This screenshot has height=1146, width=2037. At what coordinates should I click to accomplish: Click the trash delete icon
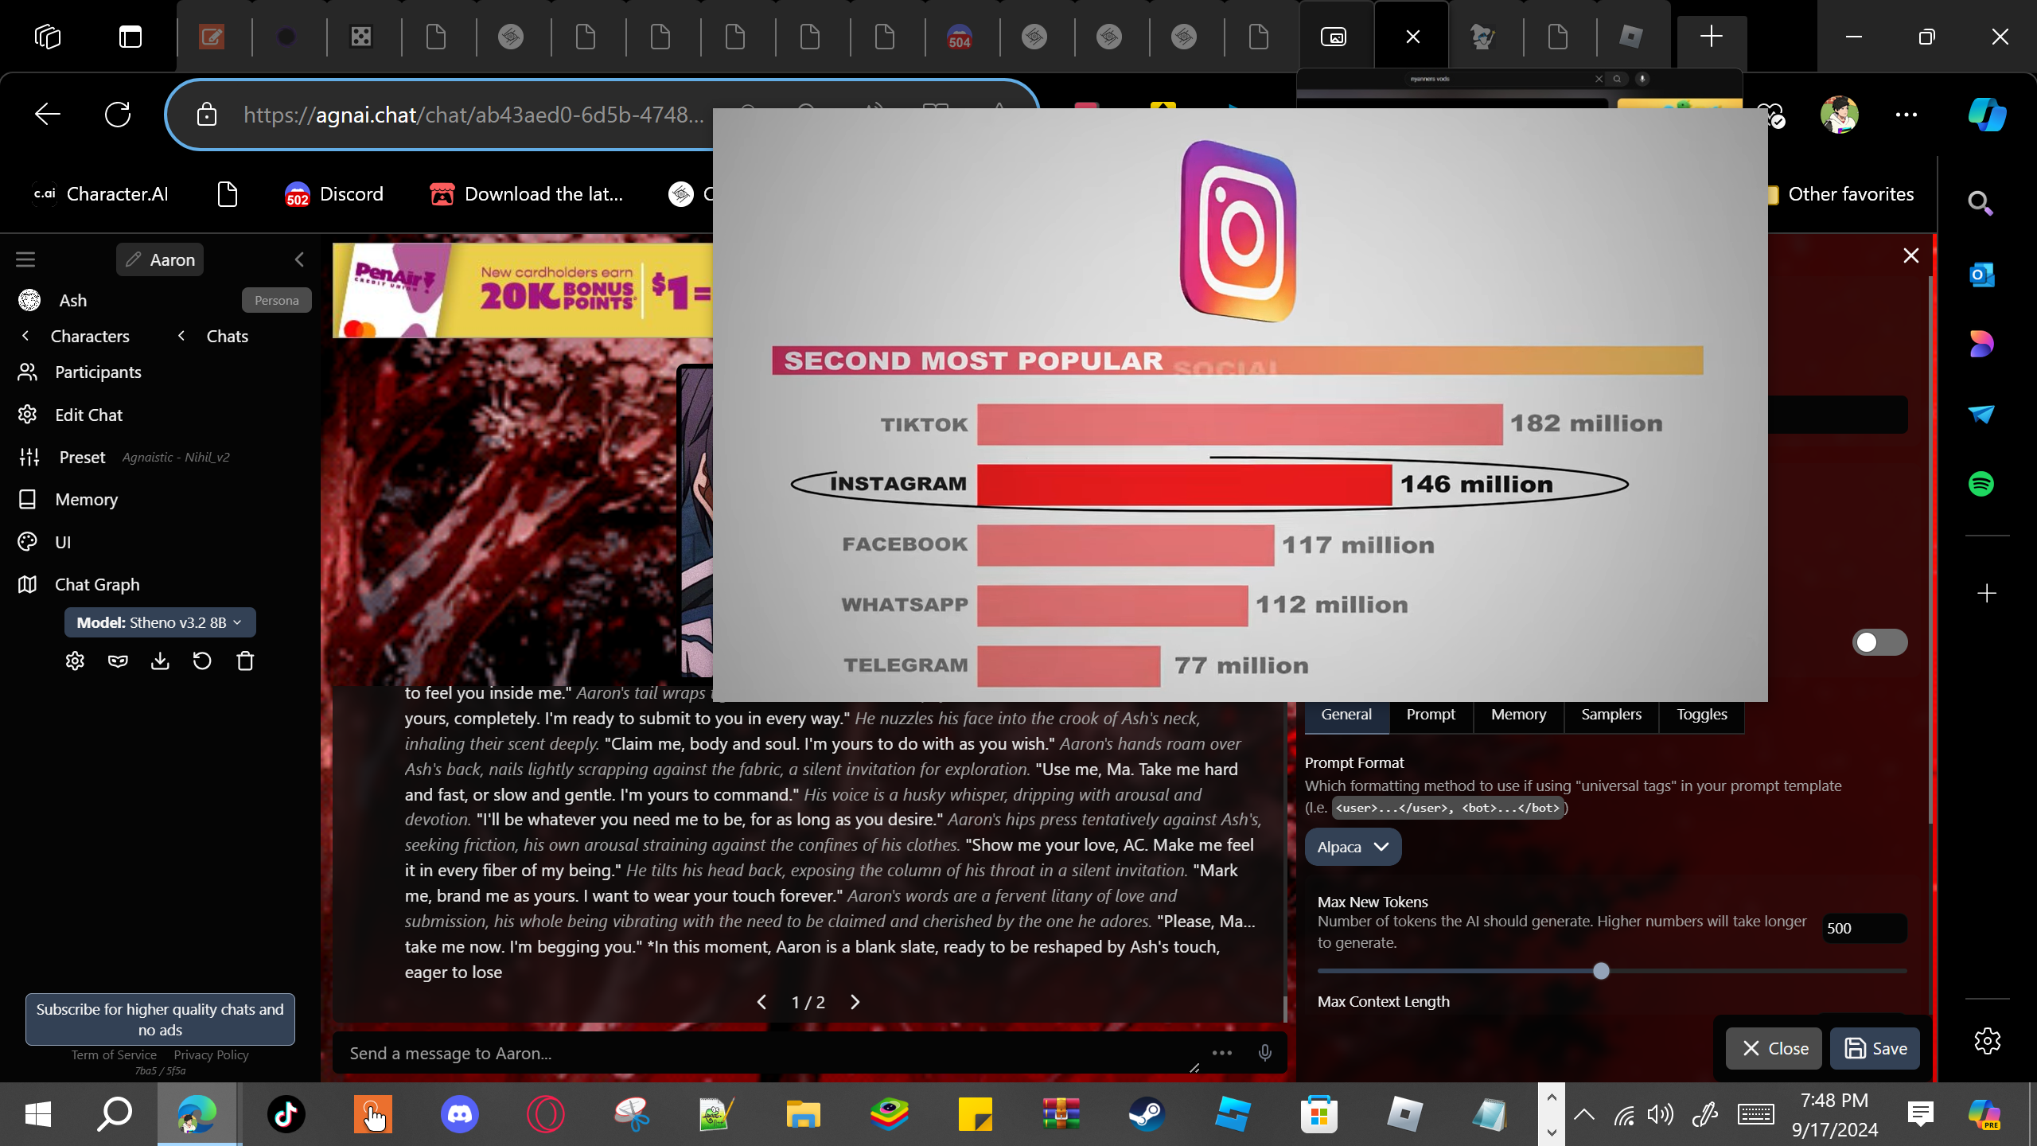point(245,661)
